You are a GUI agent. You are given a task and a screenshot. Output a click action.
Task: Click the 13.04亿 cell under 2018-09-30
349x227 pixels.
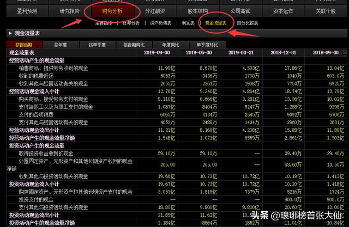(x=336, y=68)
